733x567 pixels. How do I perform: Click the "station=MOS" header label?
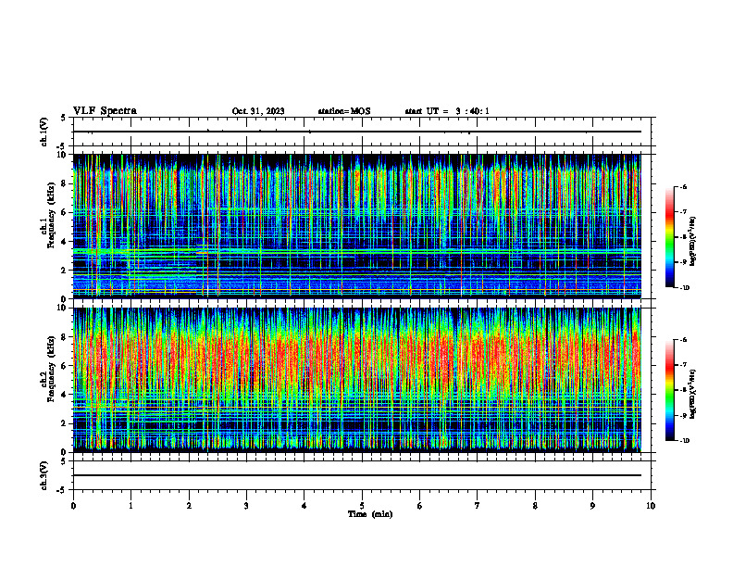coord(344,111)
